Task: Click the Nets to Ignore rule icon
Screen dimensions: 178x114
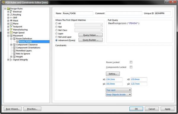Action: [14, 54]
